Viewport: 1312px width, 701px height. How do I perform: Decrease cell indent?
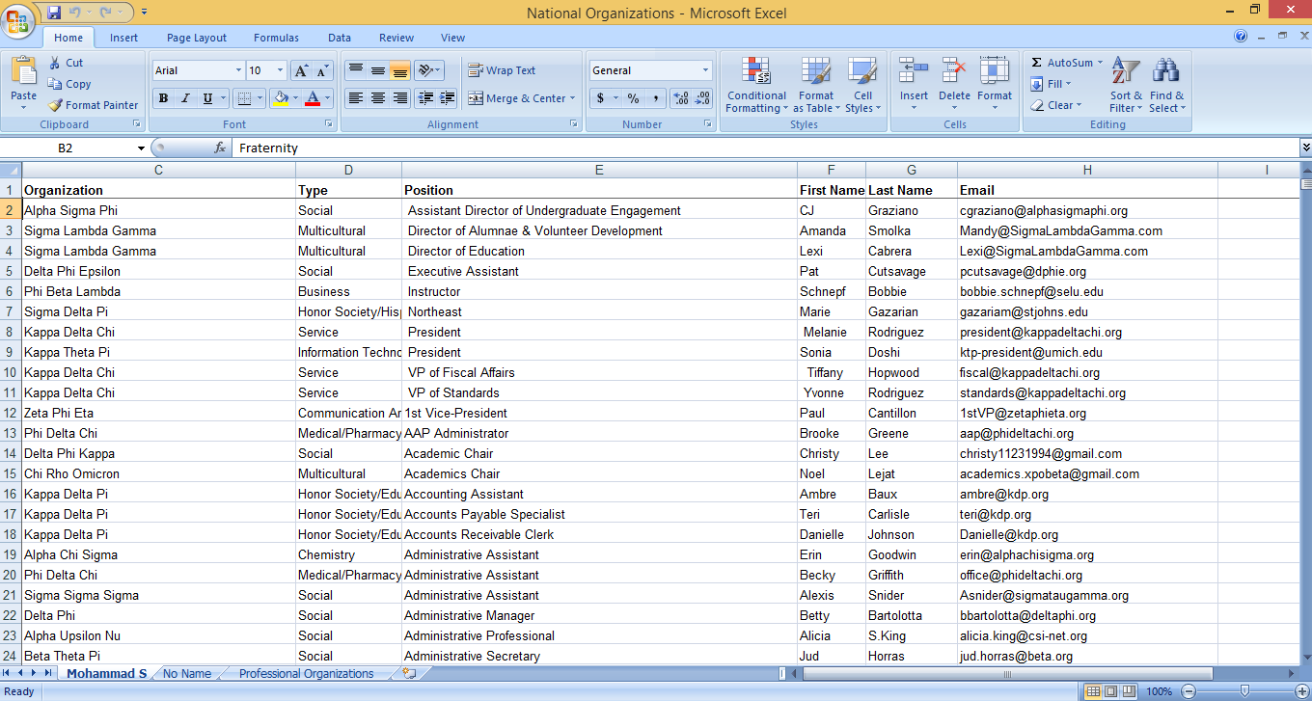[425, 98]
